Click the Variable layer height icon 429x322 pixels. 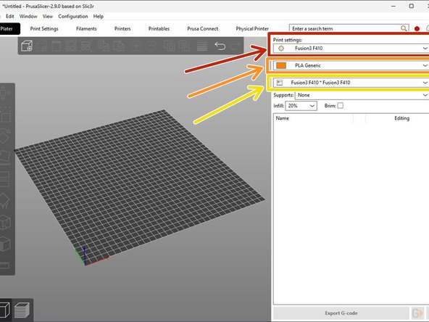tap(202, 46)
